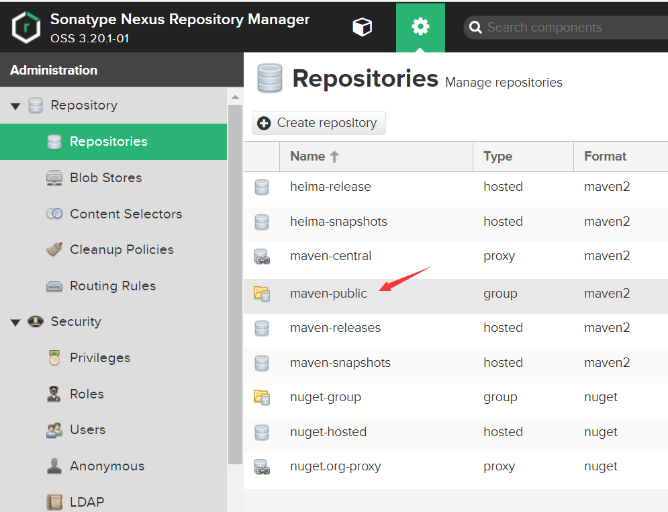Click into the Search components field
This screenshot has height=512, width=668.
567,28
